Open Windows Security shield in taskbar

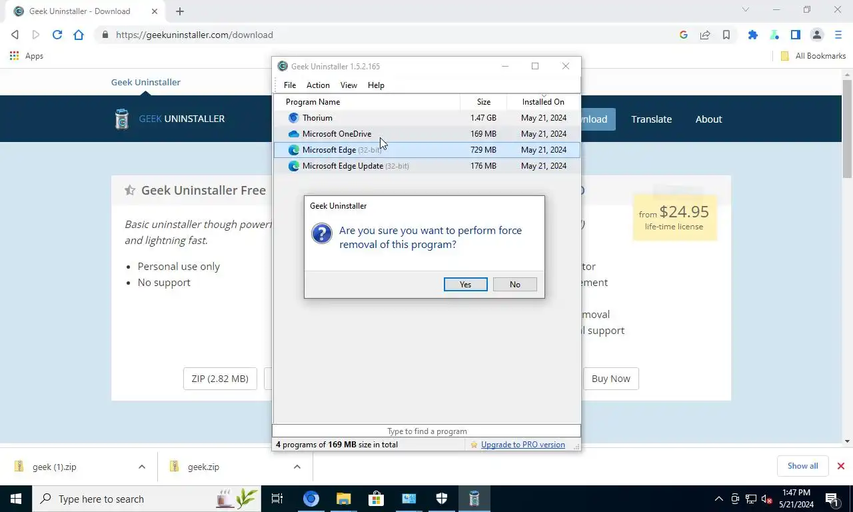point(441,499)
